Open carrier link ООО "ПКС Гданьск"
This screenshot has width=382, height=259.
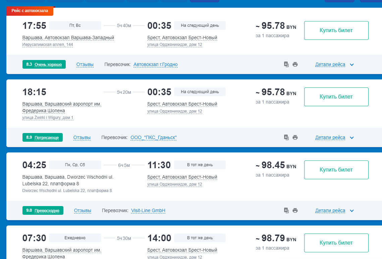click(153, 138)
